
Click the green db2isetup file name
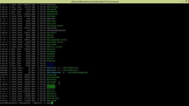52,7
